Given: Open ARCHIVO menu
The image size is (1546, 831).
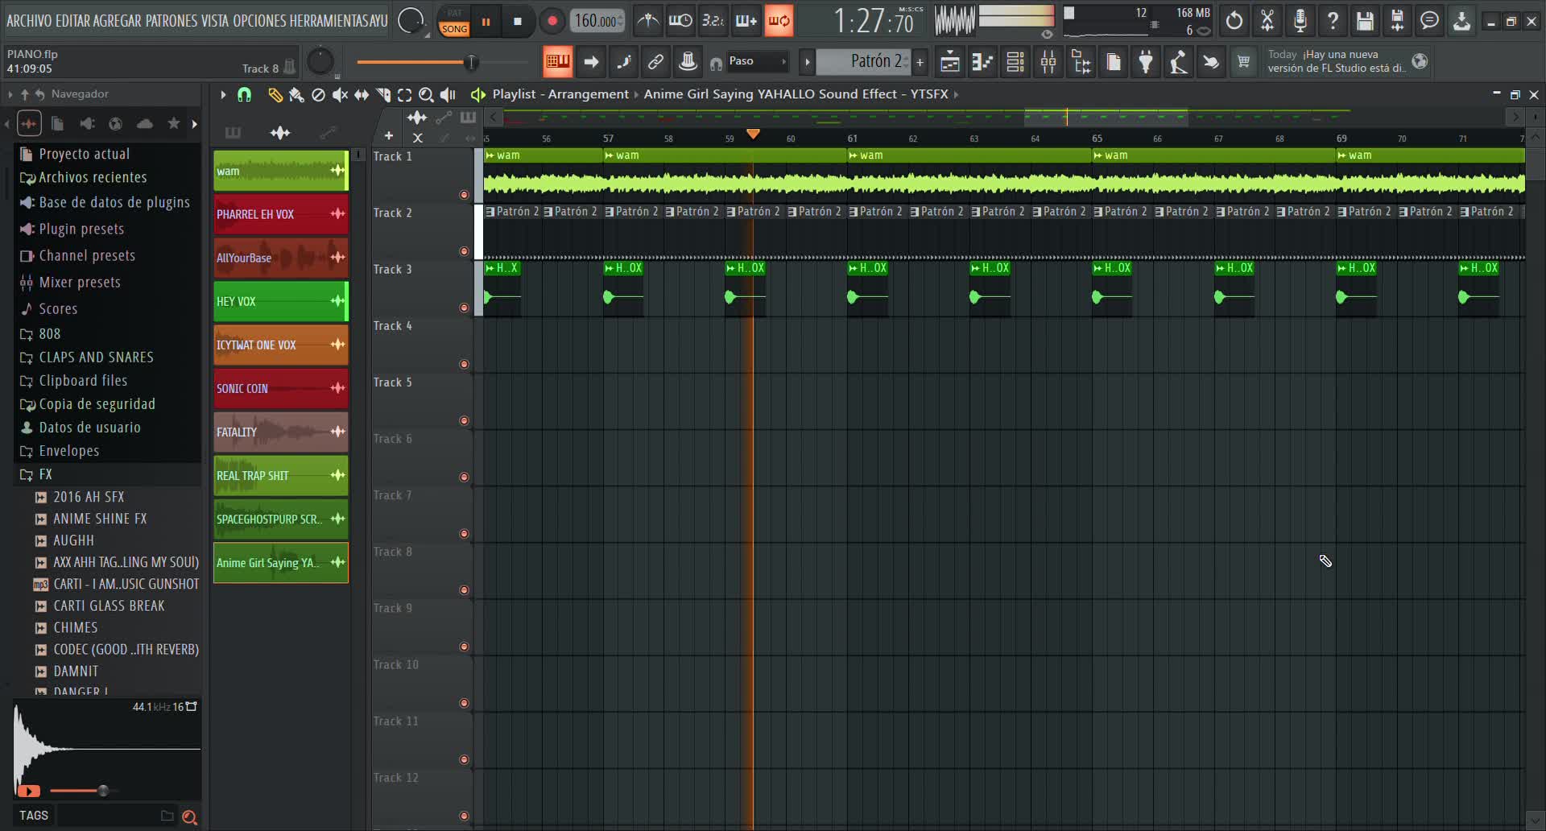Looking at the screenshot, I should click(x=29, y=21).
